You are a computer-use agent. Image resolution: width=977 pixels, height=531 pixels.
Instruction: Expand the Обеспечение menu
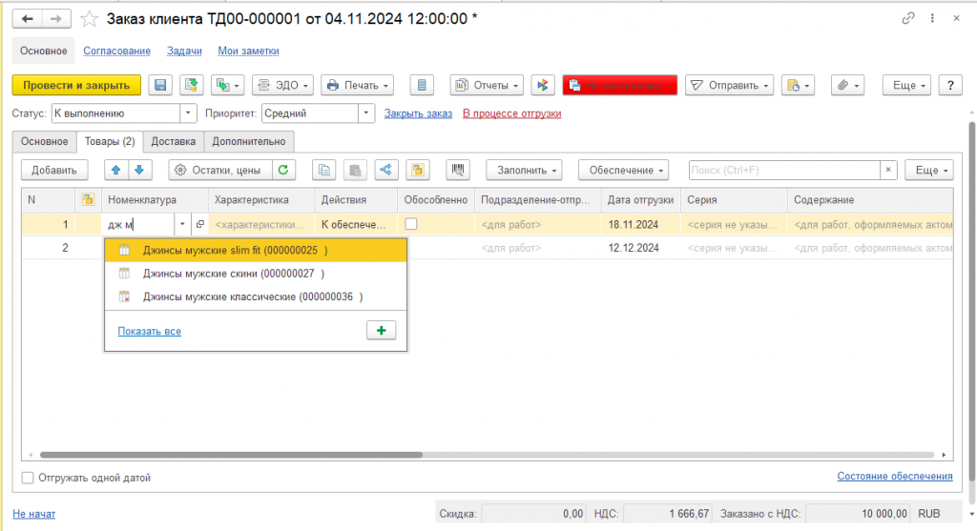(x=623, y=170)
